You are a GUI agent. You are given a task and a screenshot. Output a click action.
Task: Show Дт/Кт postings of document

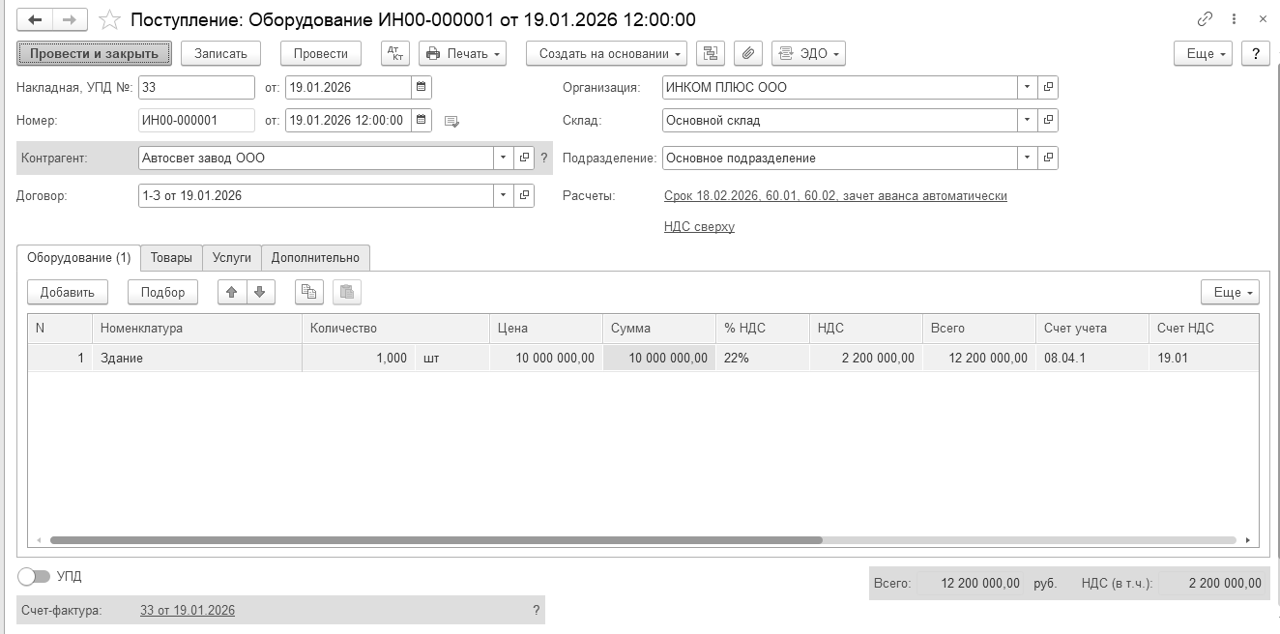click(x=395, y=53)
